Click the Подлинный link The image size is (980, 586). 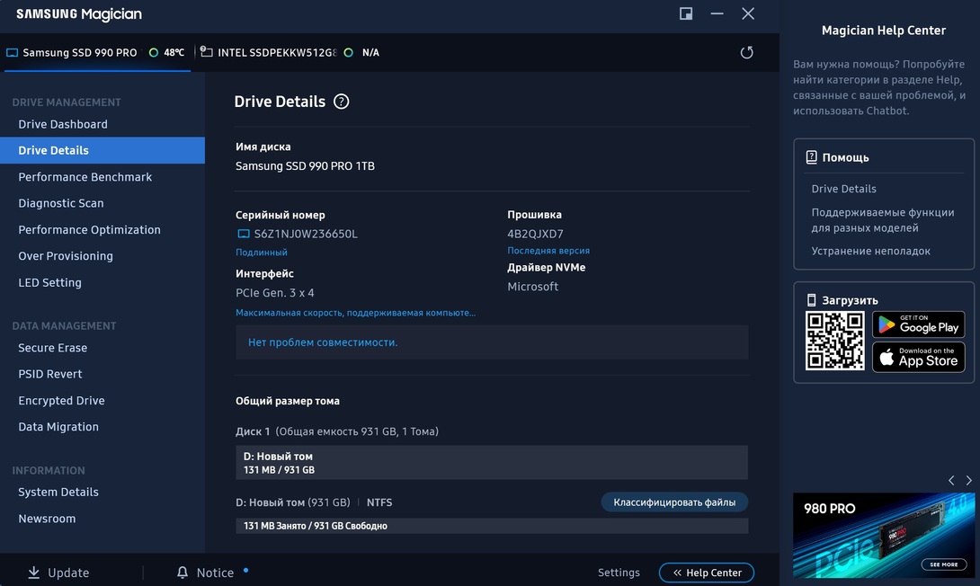click(262, 253)
